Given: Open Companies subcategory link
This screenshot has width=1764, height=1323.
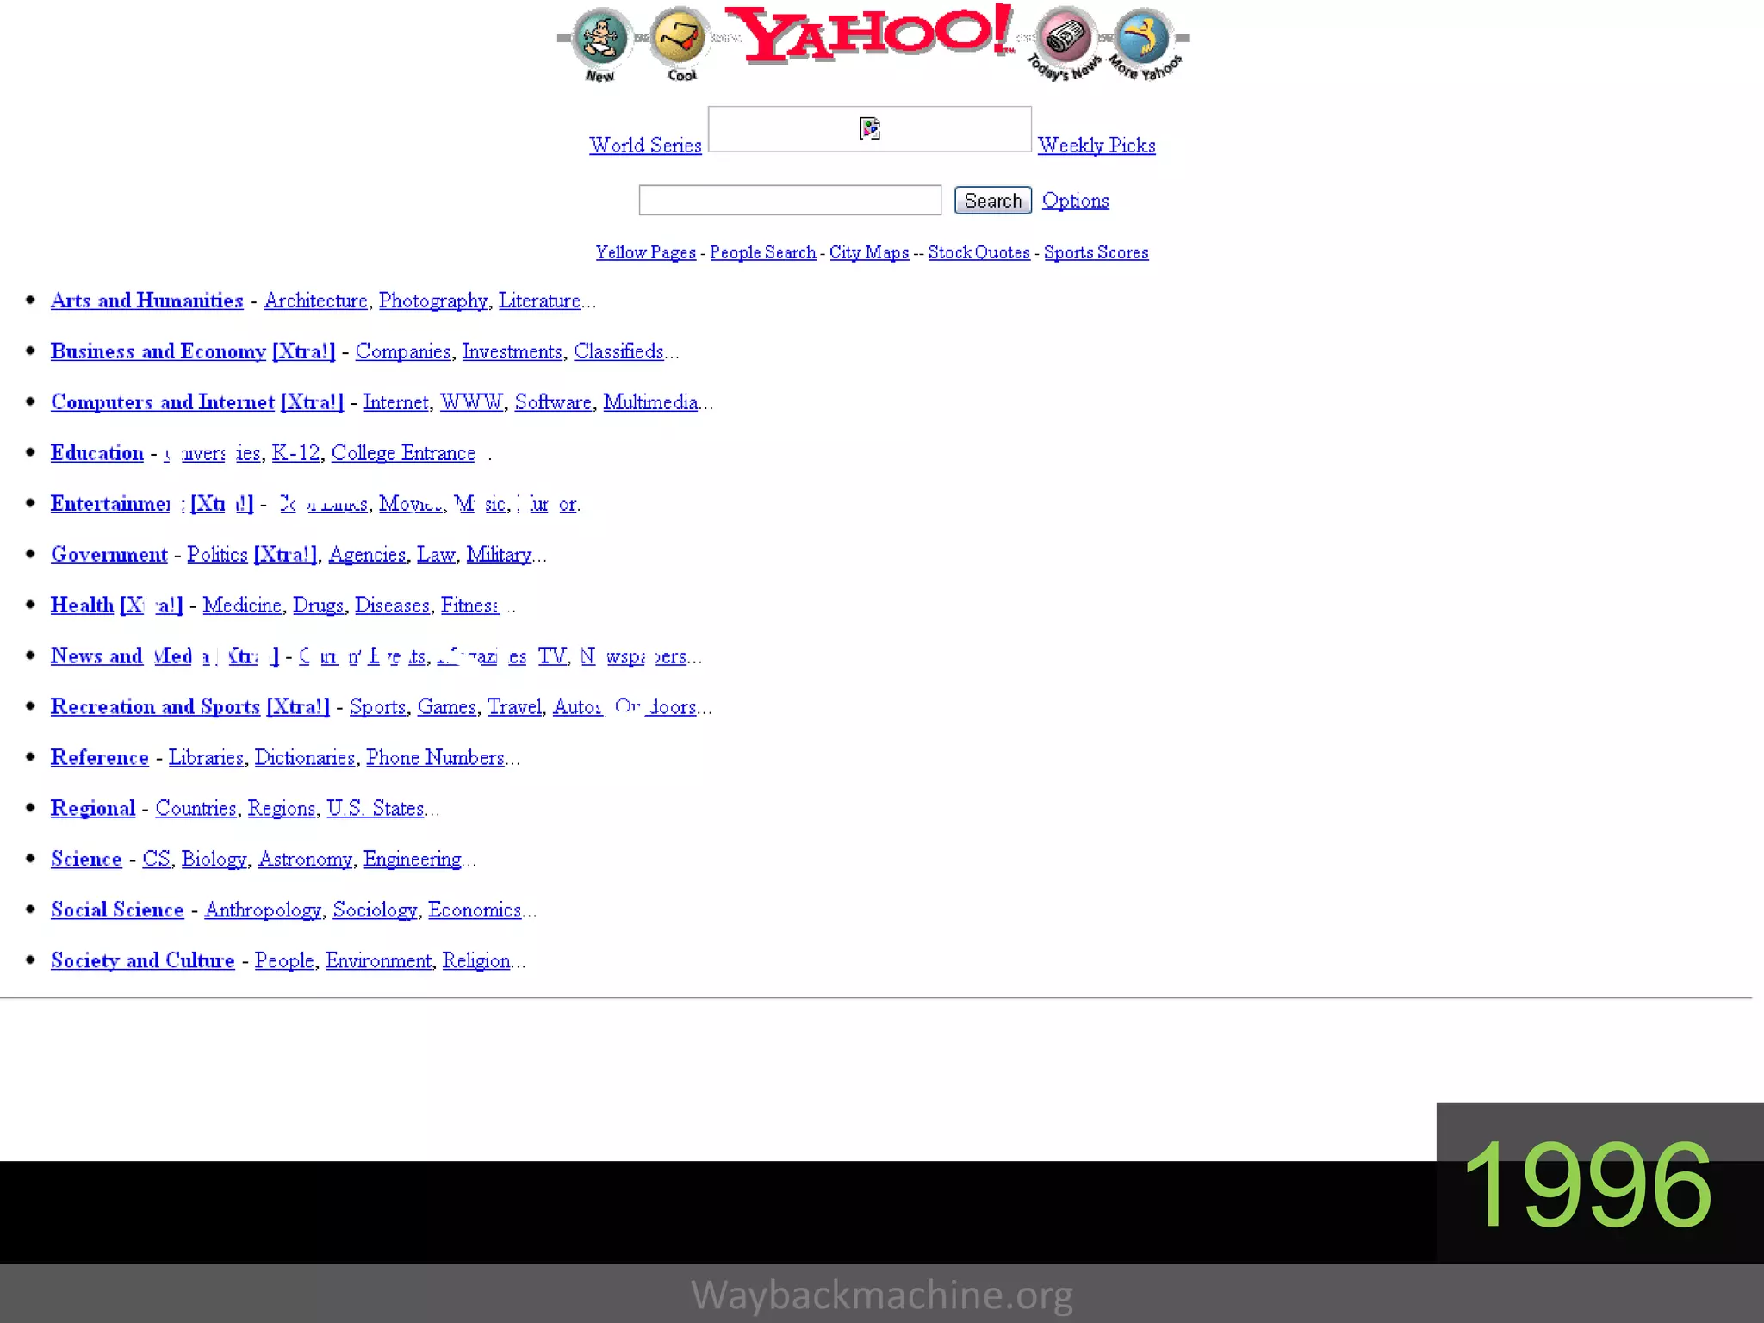Looking at the screenshot, I should 403,351.
